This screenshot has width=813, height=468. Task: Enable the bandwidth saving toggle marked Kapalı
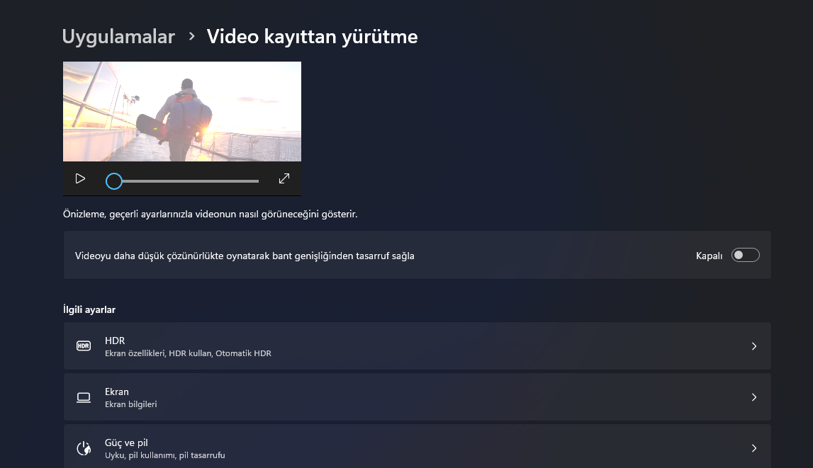click(x=745, y=254)
